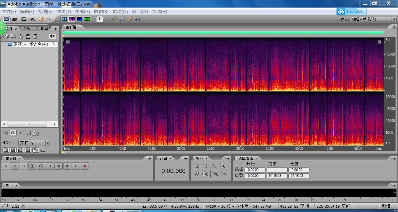
Task: Click the Go to Beginning transport button
Action: (50, 166)
